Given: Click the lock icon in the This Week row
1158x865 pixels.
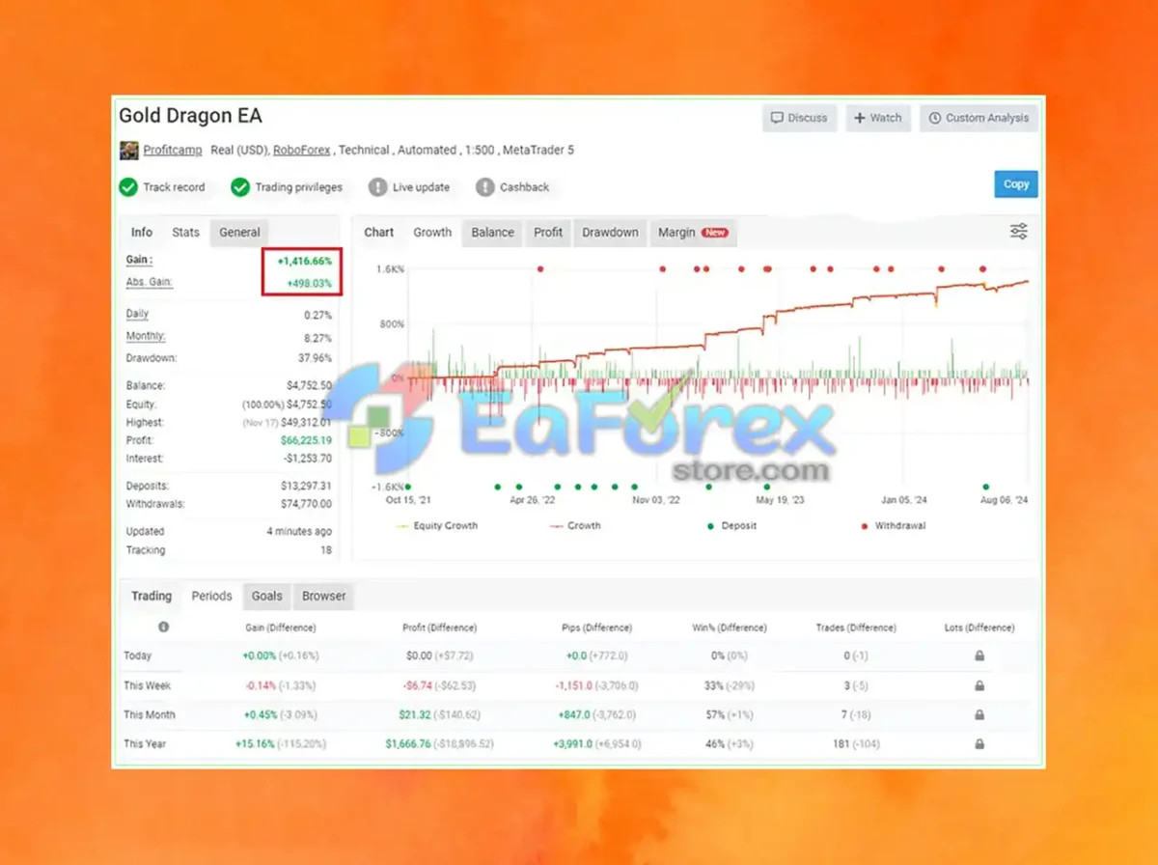Looking at the screenshot, I should pyautogui.click(x=979, y=685).
